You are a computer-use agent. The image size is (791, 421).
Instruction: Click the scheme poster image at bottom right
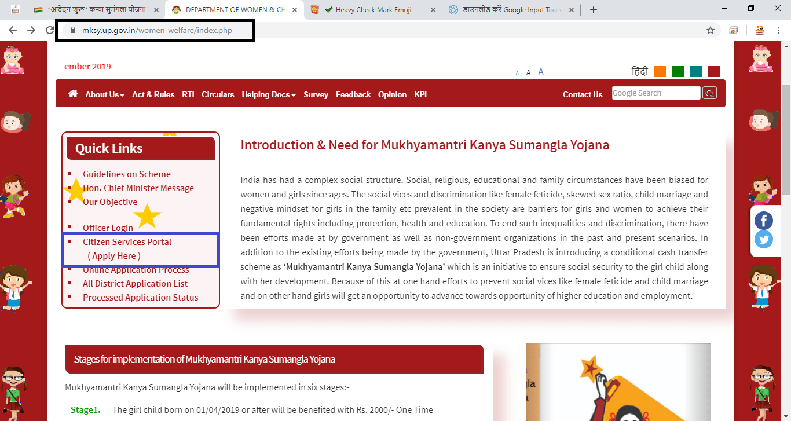click(618, 382)
